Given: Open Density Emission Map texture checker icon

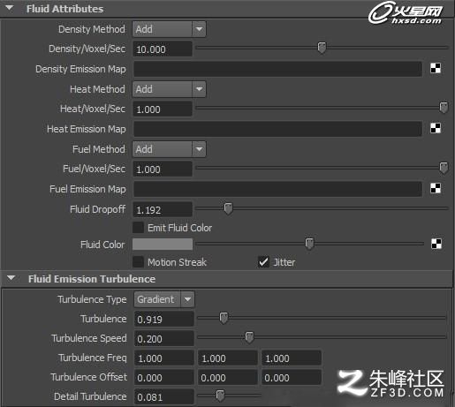Looking at the screenshot, I should pyautogui.click(x=436, y=68).
